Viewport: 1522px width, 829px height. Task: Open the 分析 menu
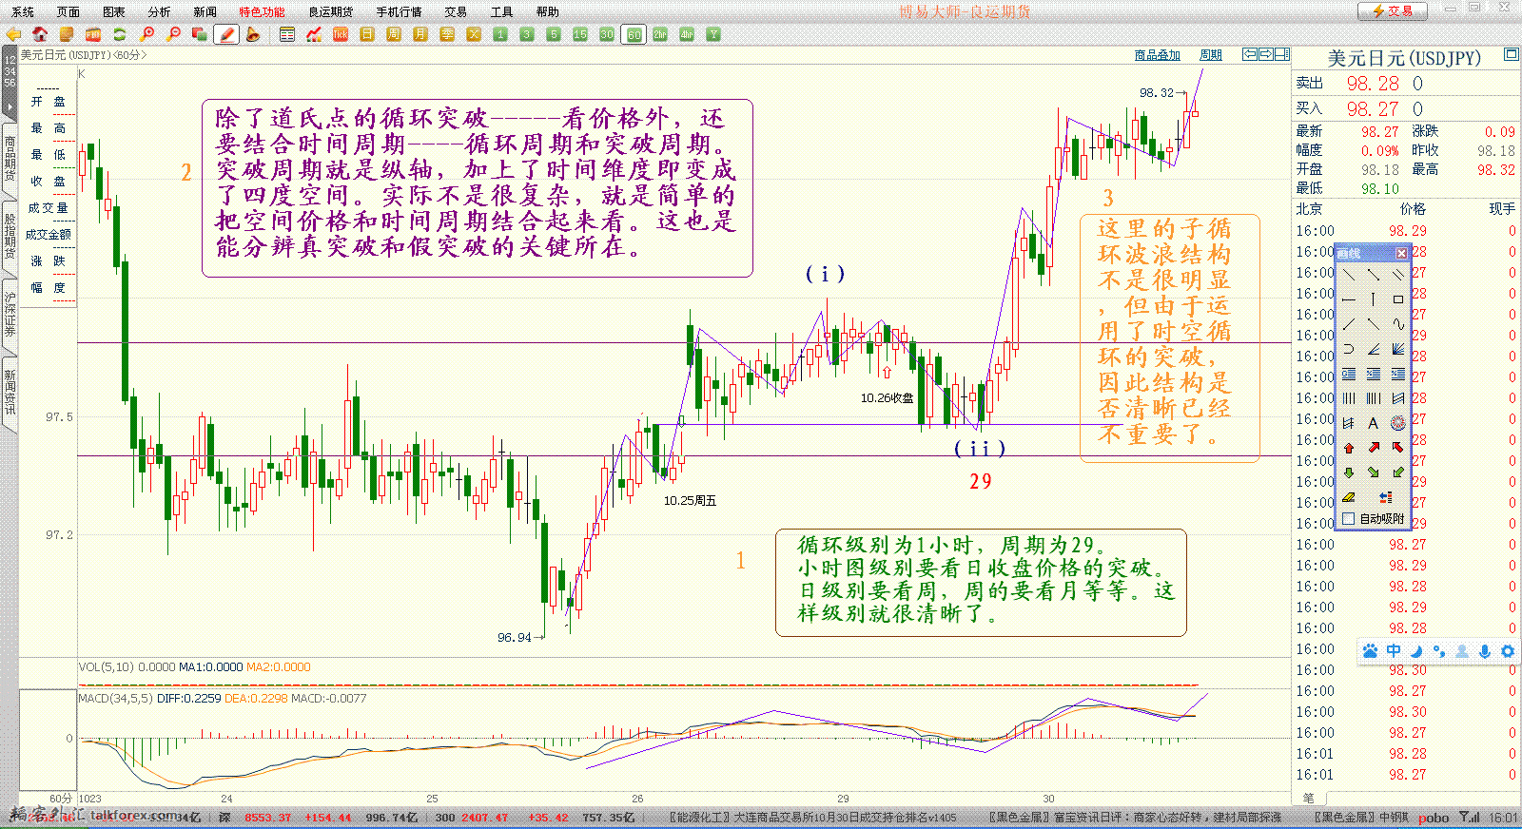coord(159,11)
